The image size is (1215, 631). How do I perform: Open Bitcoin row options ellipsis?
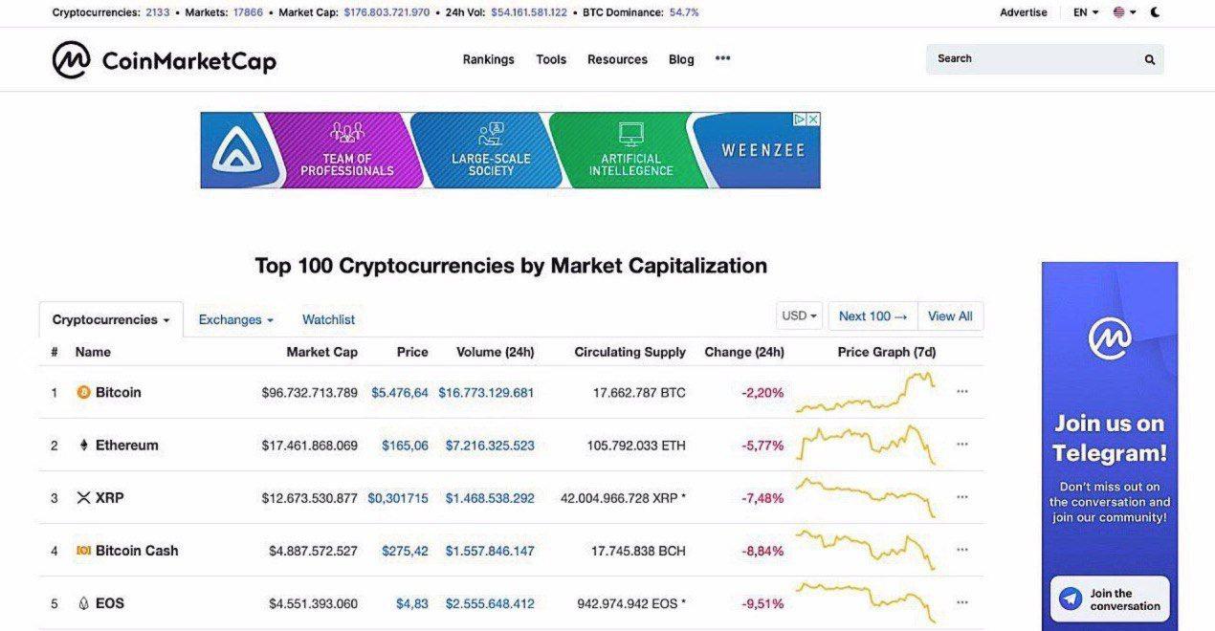[962, 392]
